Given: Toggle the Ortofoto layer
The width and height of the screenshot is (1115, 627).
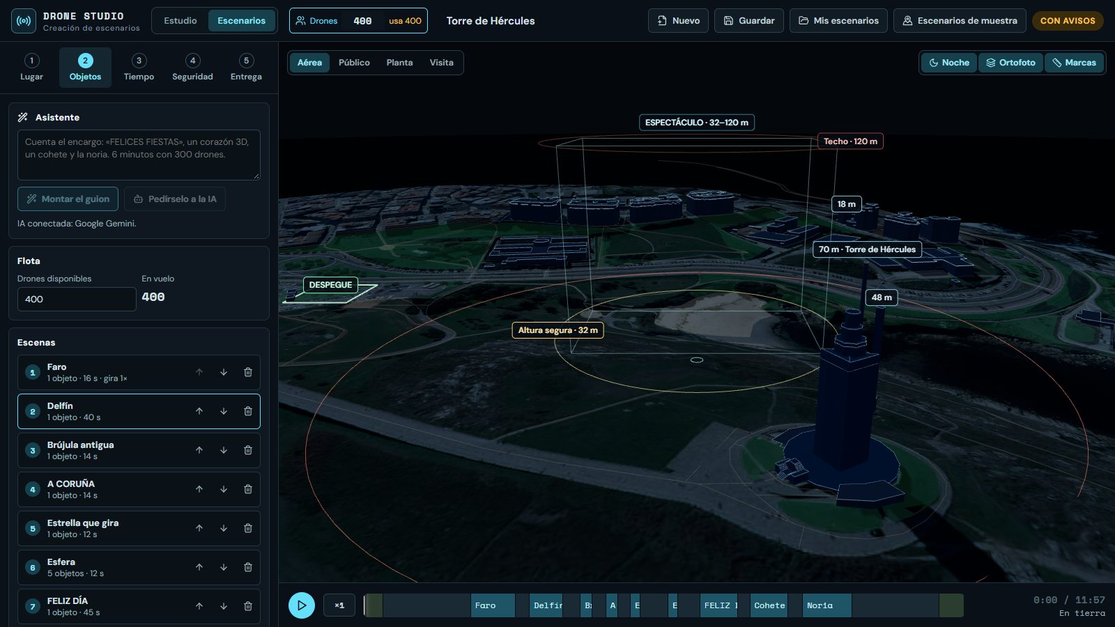Looking at the screenshot, I should click(x=1010, y=63).
